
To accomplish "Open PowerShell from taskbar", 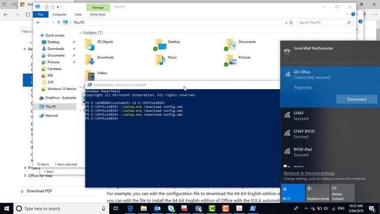I will point(253,209).
